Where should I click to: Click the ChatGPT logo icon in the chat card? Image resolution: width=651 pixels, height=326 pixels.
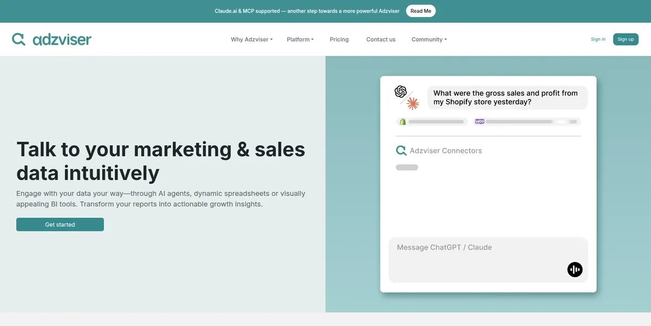click(x=401, y=92)
